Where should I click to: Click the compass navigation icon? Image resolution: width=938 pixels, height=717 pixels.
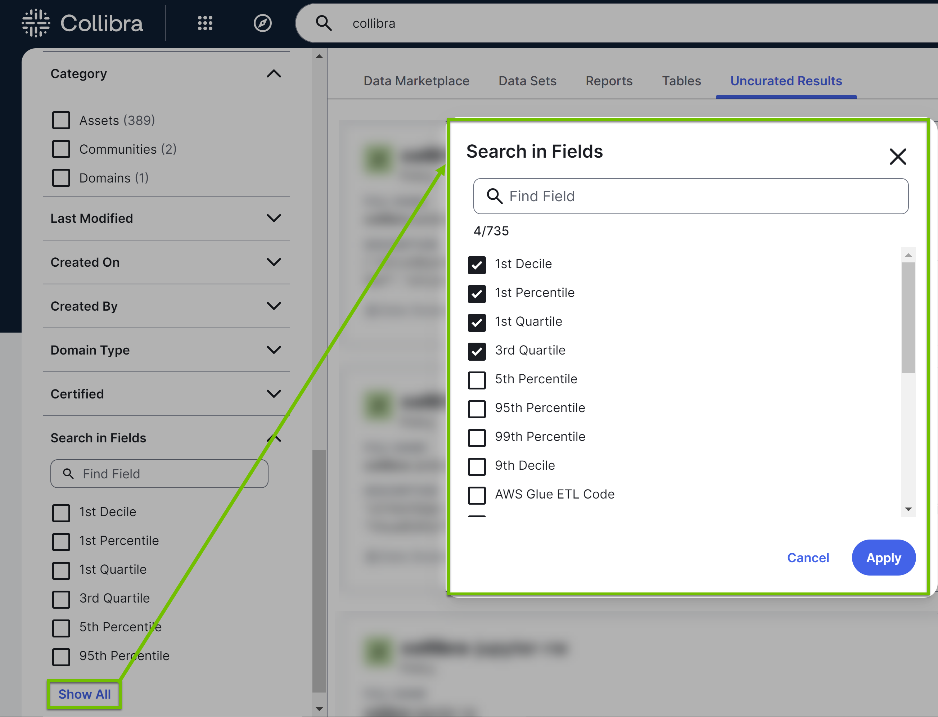(x=263, y=23)
